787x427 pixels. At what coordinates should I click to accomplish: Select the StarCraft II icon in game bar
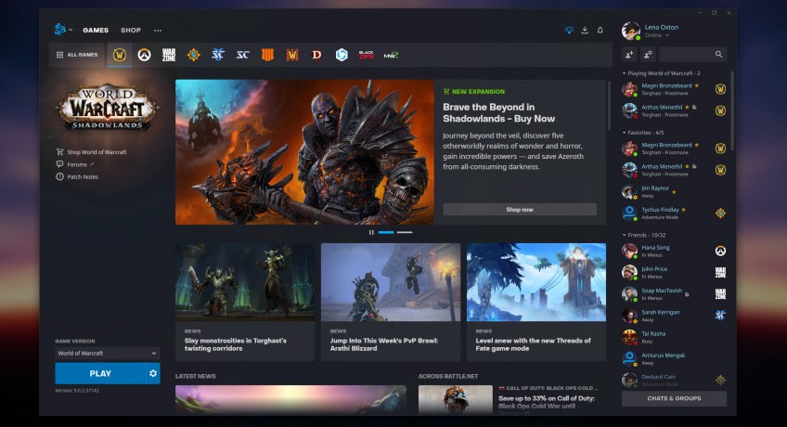coord(218,55)
